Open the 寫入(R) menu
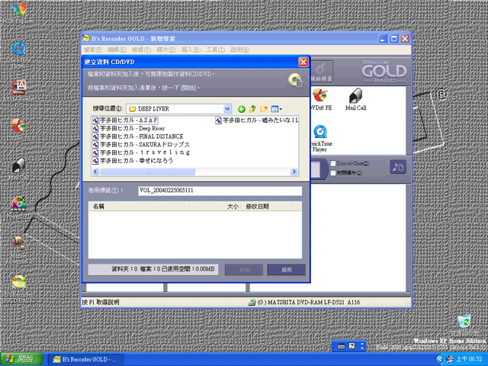 click(x=191, y=50)
